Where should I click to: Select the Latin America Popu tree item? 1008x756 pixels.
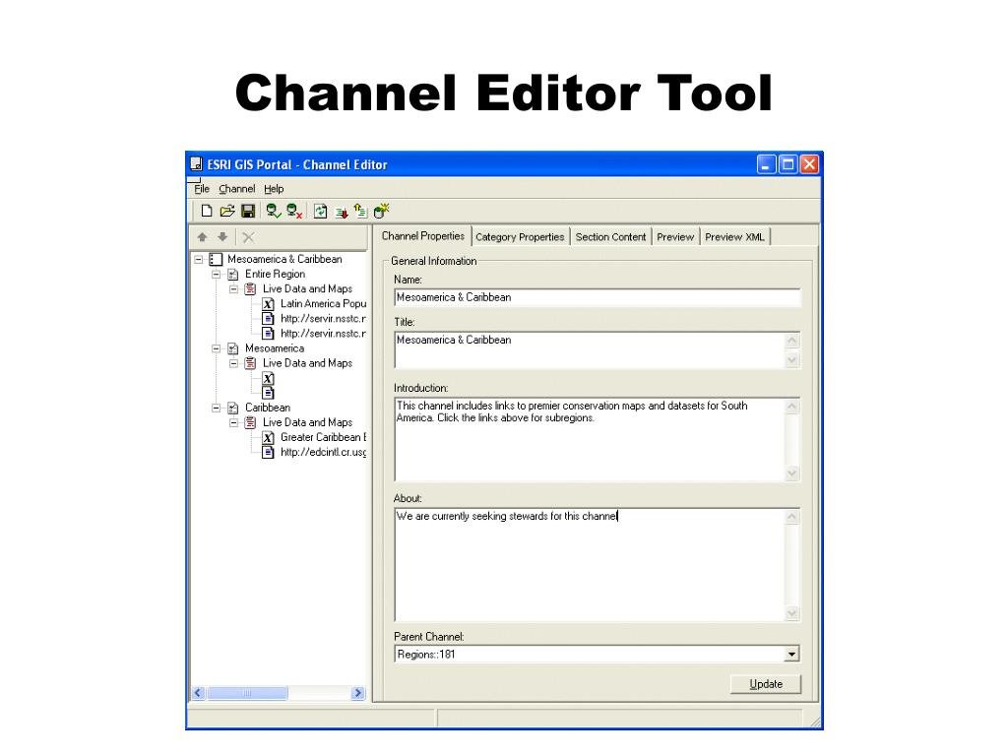coord(323,304)
